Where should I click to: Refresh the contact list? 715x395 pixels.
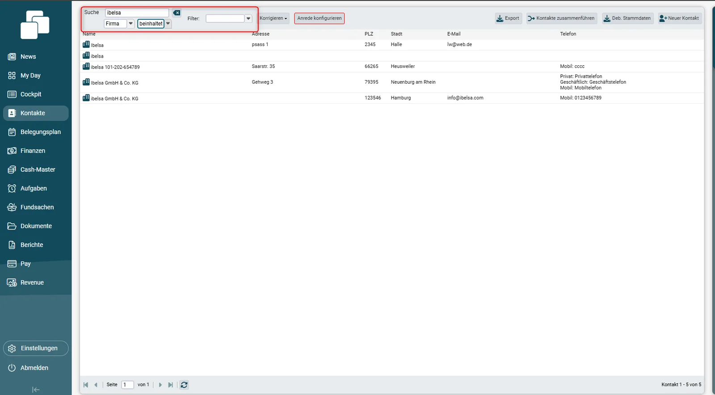point(184,385)
